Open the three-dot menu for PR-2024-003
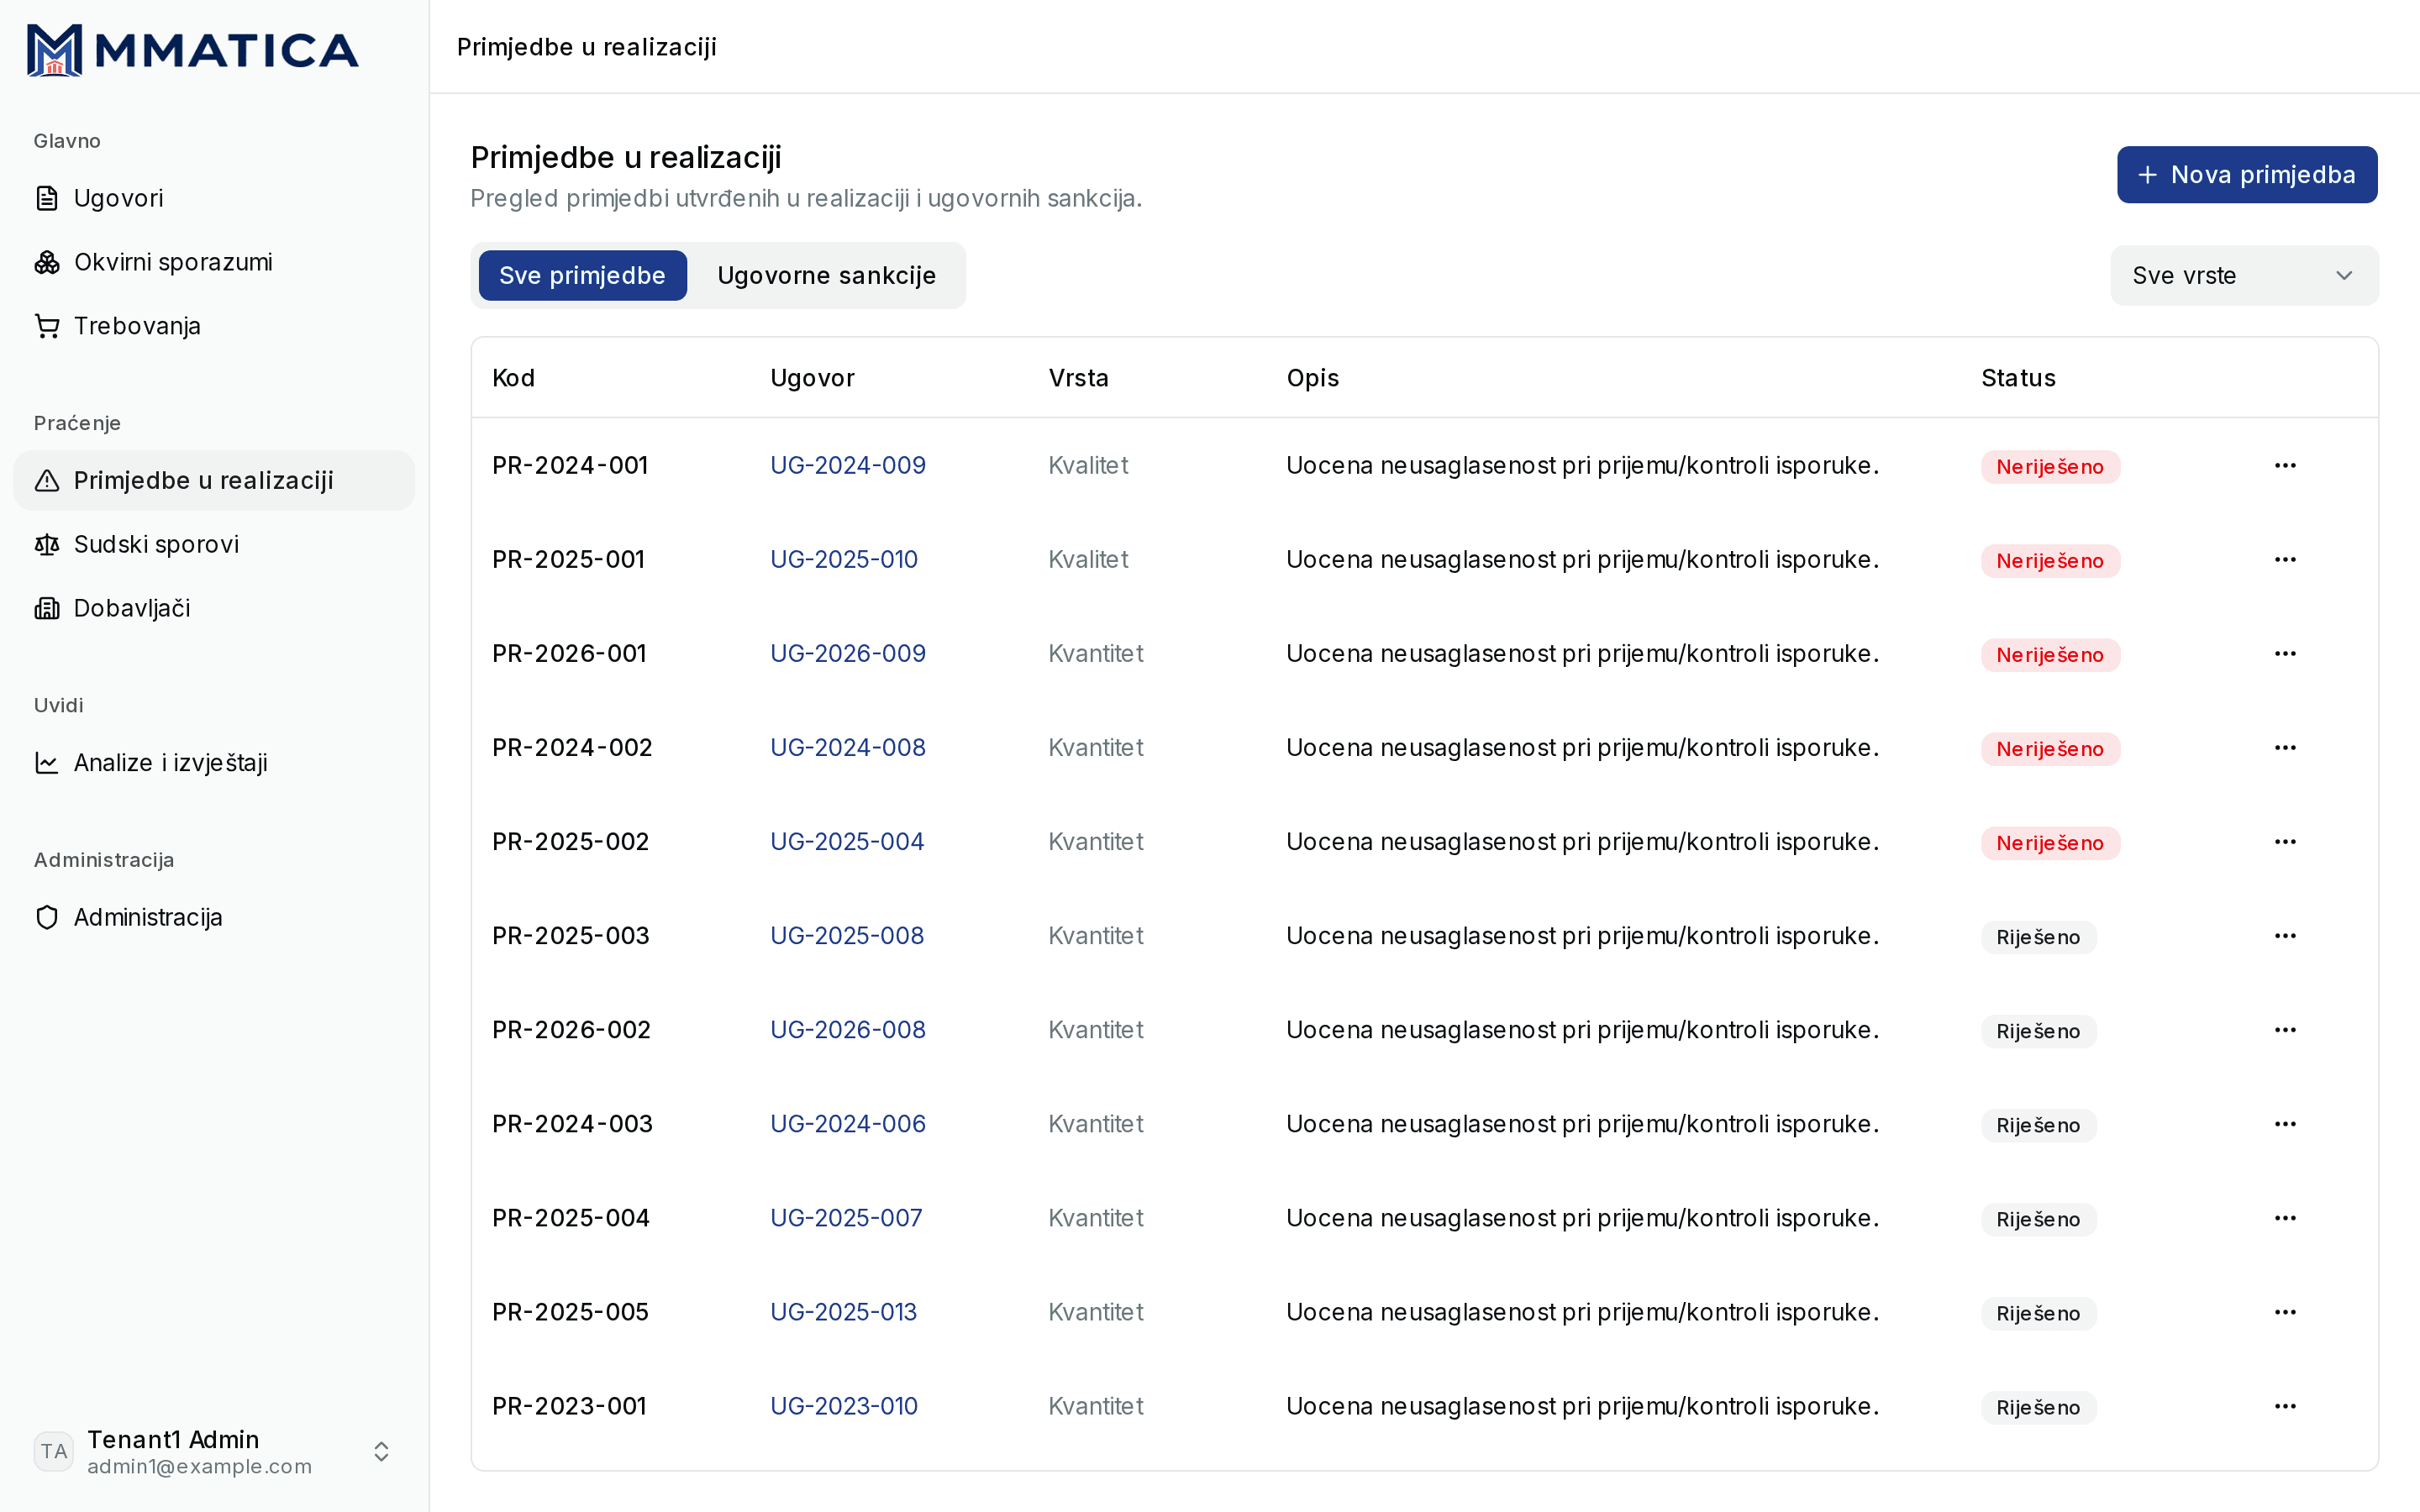 (x=2285, y=1124)
